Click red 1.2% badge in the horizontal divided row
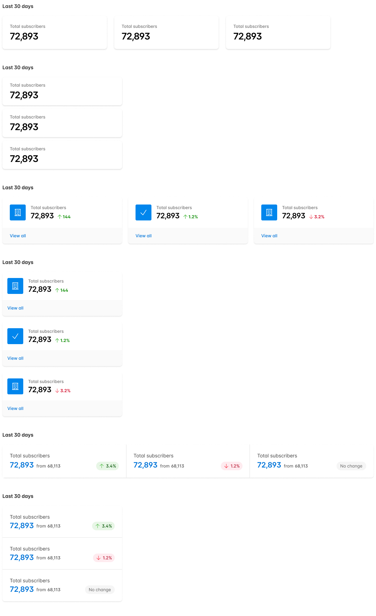The height and width of the screenshot is (616, 376). [232, 466]
